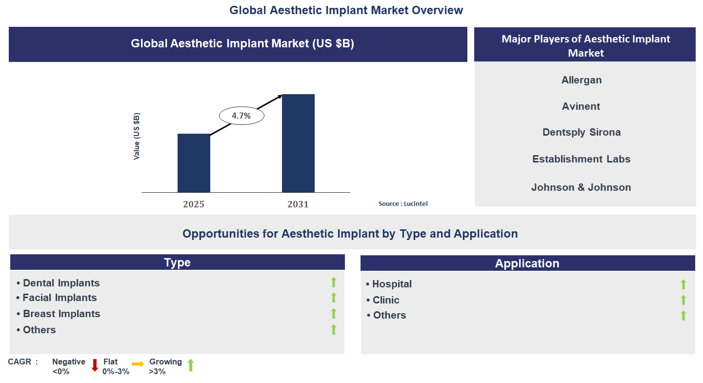Click the Source: Lucintel link

[x=403, y=203]
